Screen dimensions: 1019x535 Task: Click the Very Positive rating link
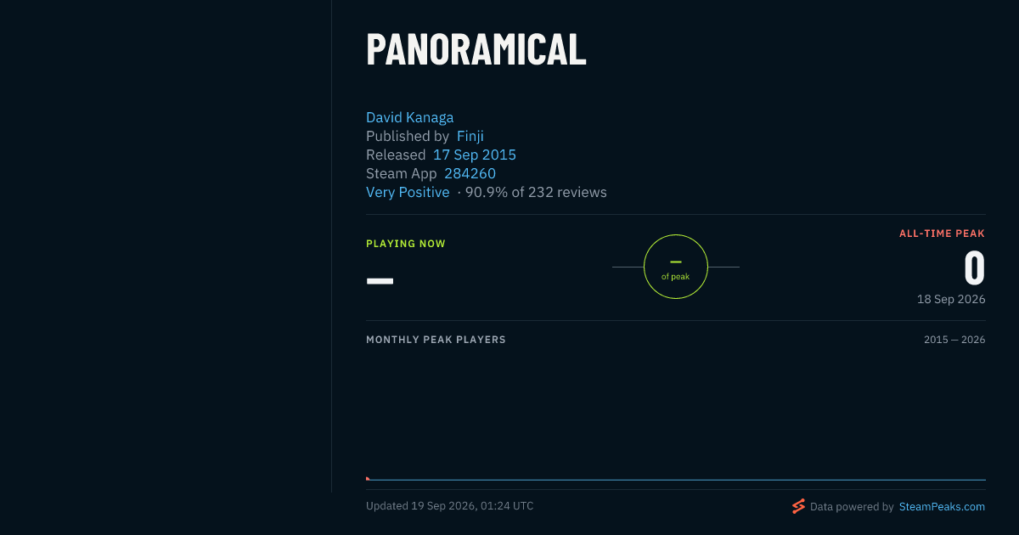pyautogui.click(x=408, y=192)
